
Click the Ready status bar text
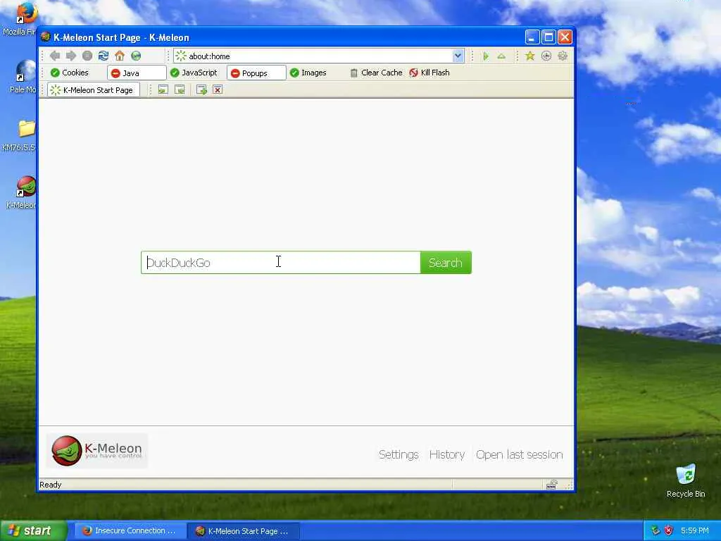(51, 485)
